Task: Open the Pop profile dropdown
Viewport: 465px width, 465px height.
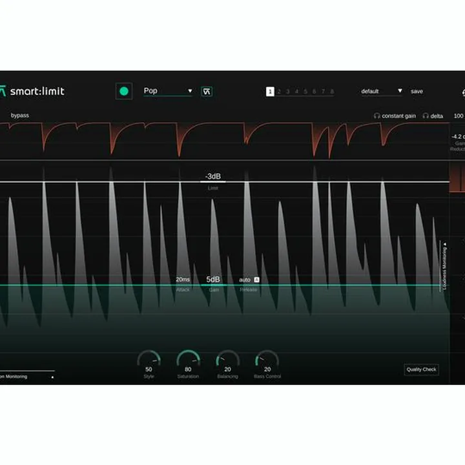Action: click(x=168, y=91)
